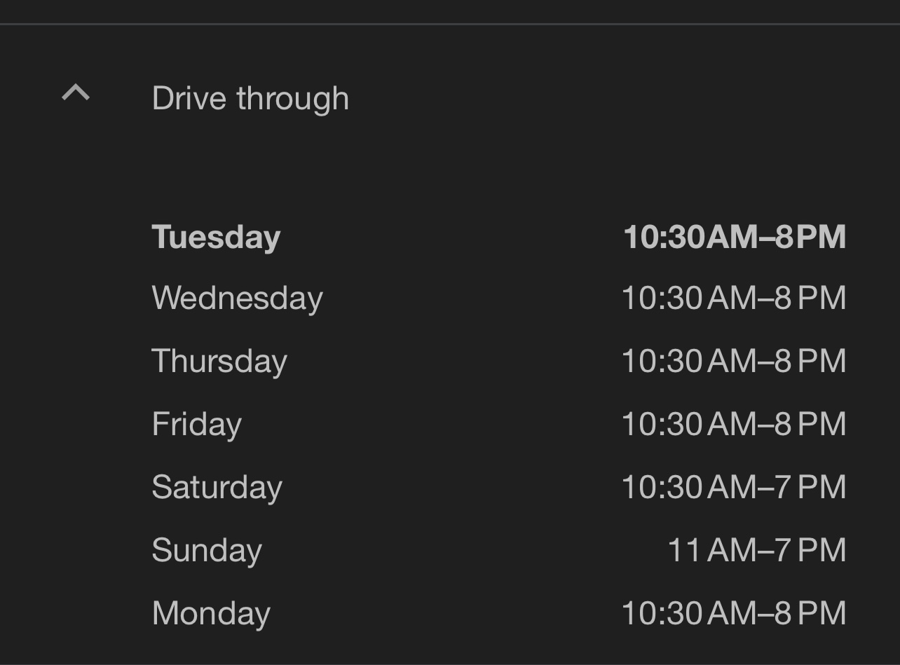Click Wednesday's 10:30 AM–8 PM hours

pyautogui.click(x=733, y=299)
